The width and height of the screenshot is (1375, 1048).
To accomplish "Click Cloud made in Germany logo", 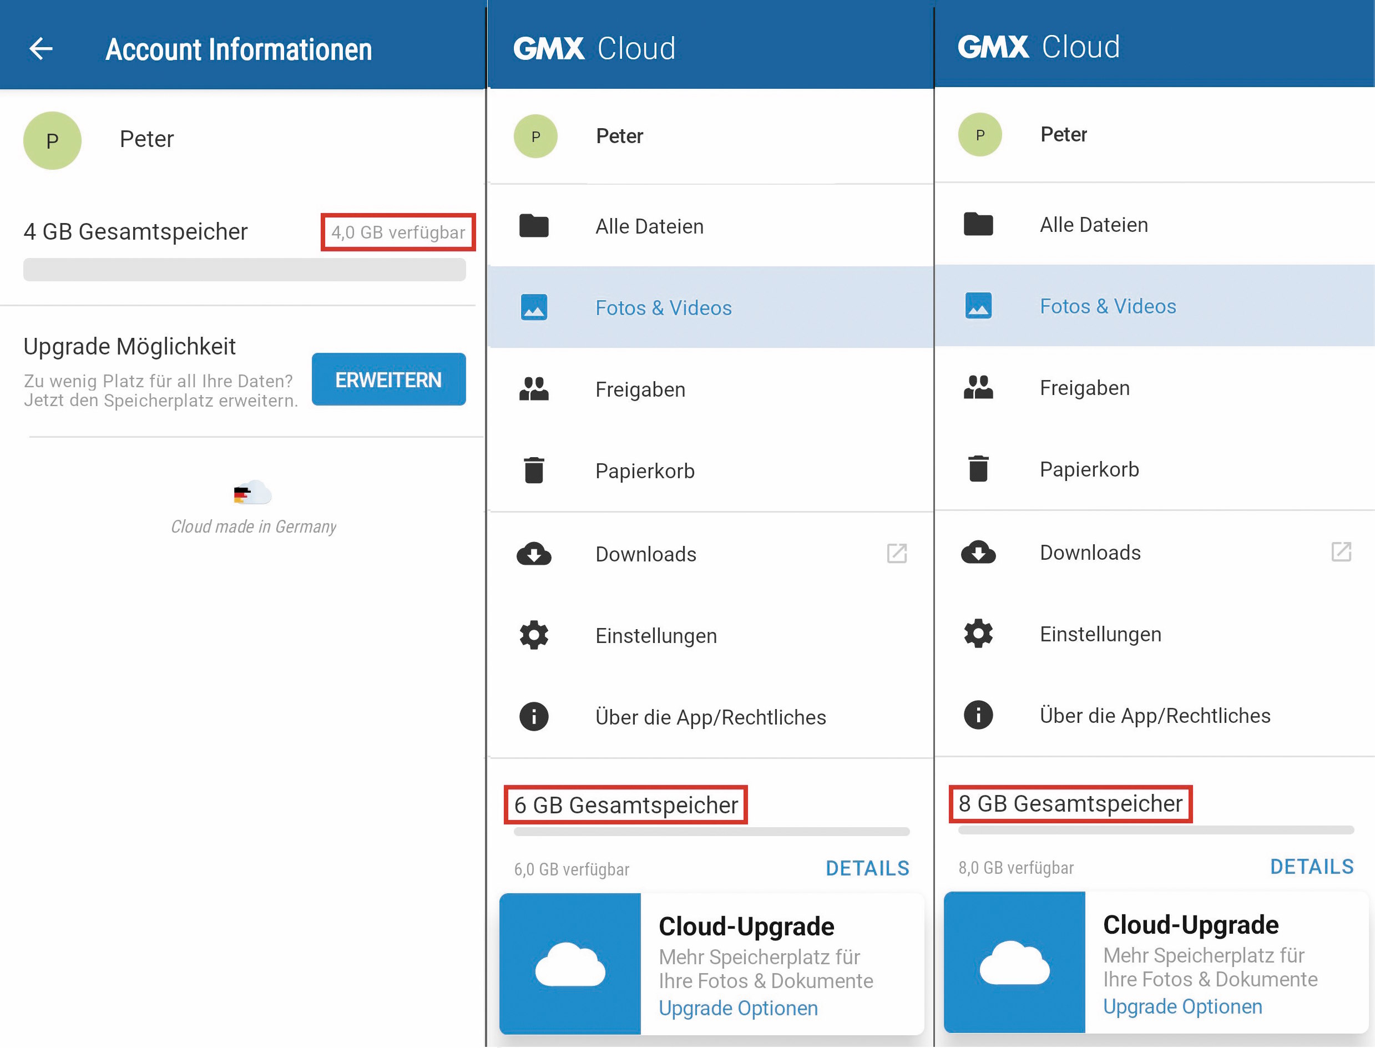I will pos(252,493).
